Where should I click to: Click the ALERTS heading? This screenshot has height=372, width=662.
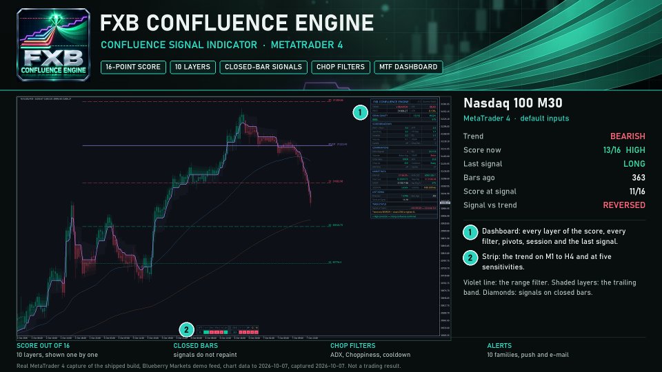pos(499,345)
